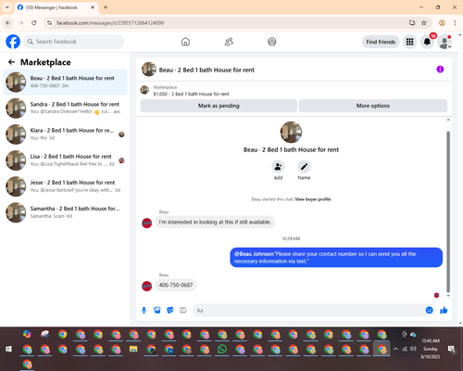Click the chat scrollbar
463x371 pixels.
[x=448, y=211]
